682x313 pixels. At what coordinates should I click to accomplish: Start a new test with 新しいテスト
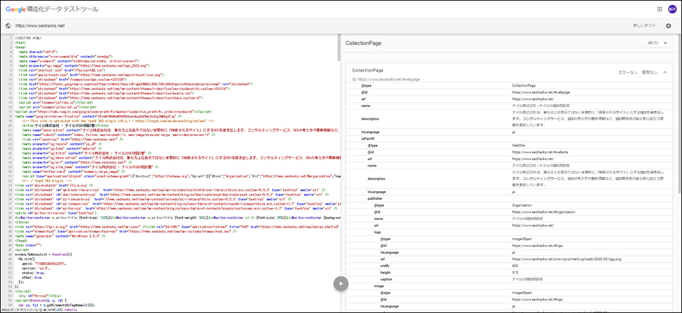pyautogui.click(x=645, y=26)
